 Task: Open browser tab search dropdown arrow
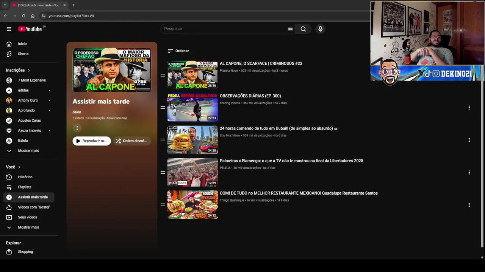coord(5,5)
